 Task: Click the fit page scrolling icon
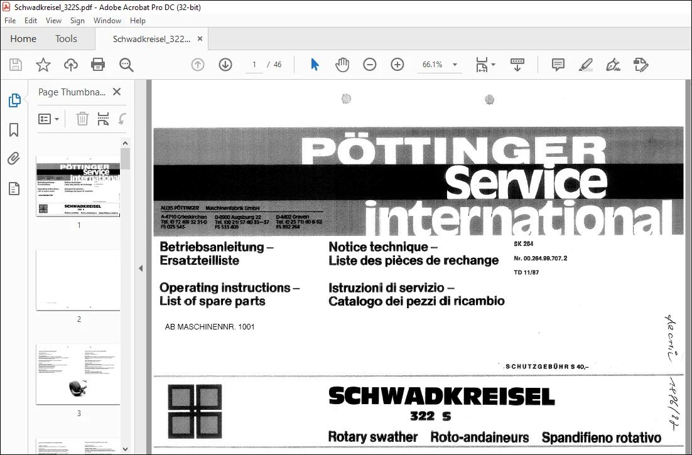[482, 65]
